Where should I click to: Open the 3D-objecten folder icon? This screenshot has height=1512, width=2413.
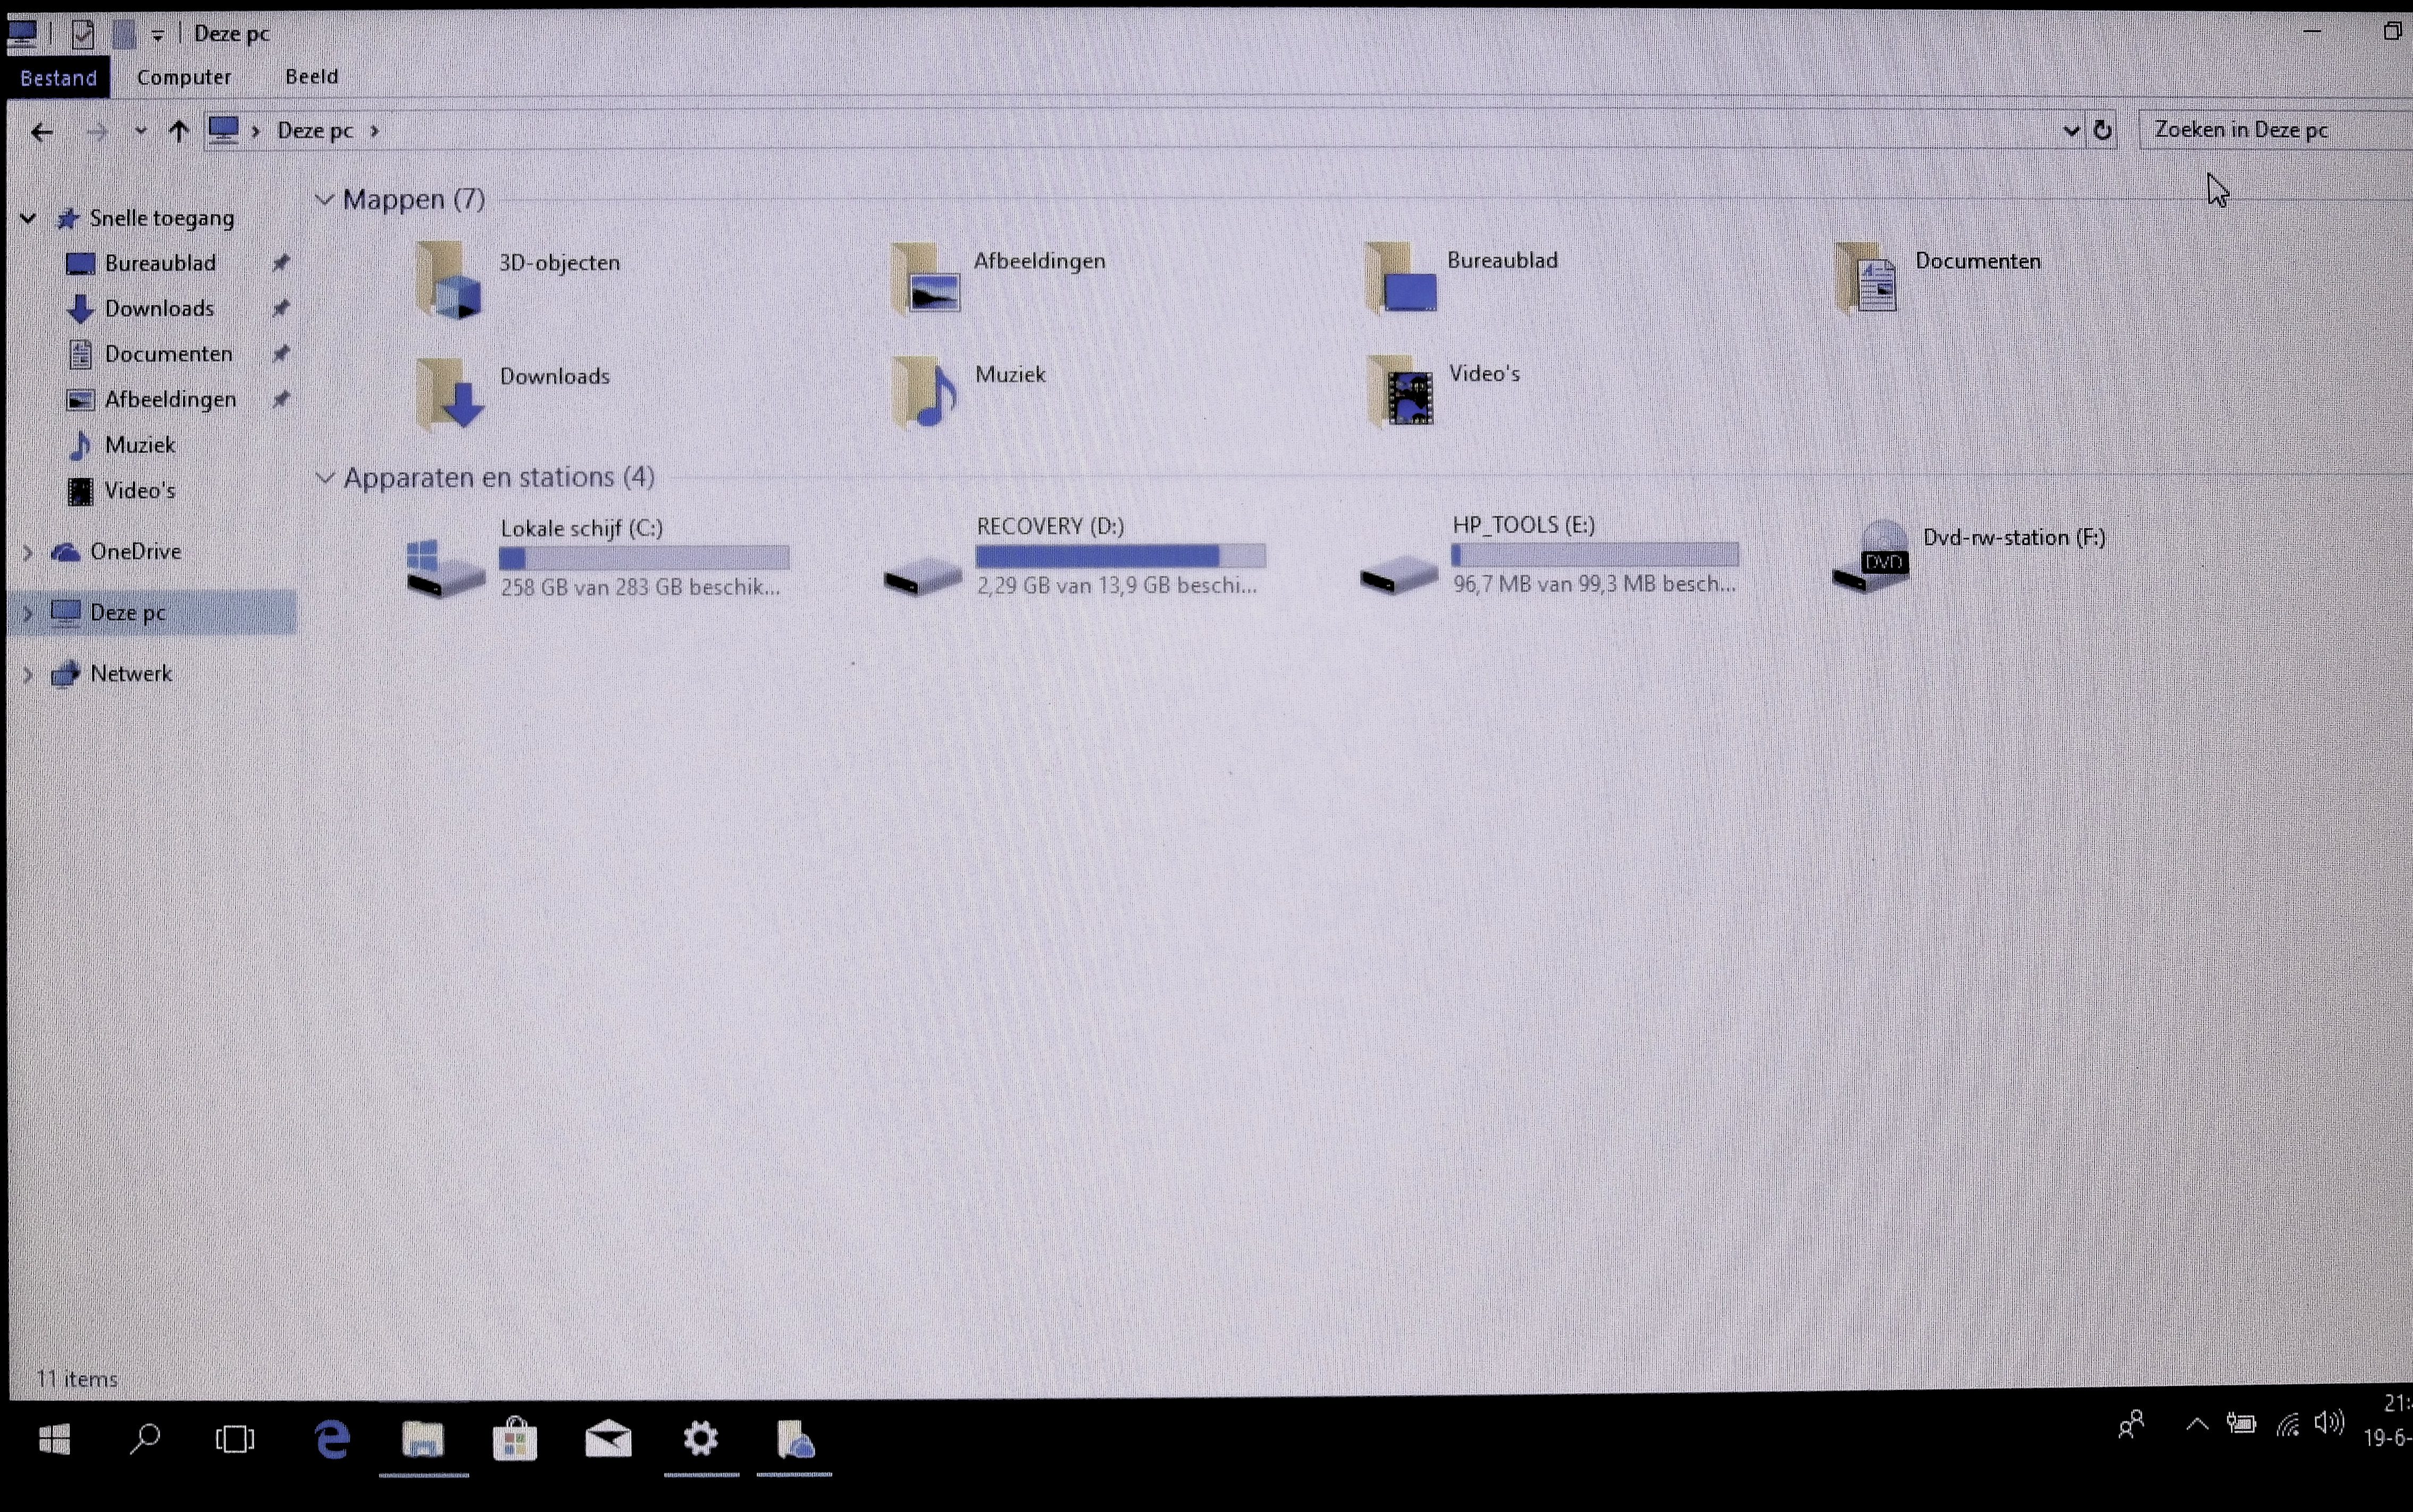click(449, 281)
